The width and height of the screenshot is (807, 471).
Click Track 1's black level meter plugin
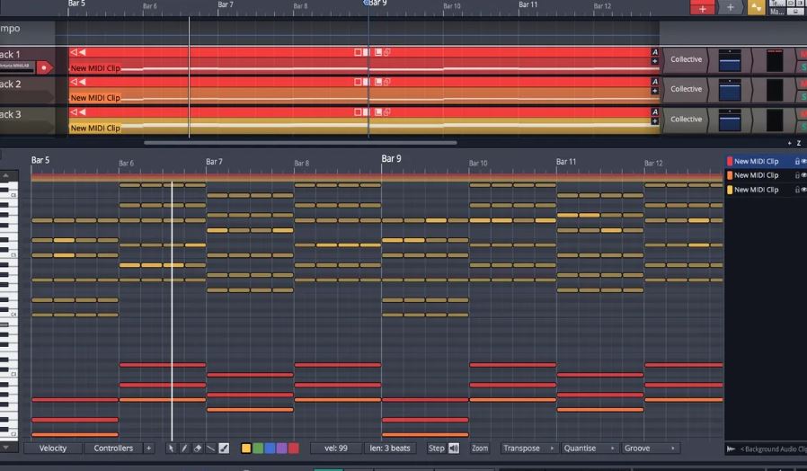775,60
